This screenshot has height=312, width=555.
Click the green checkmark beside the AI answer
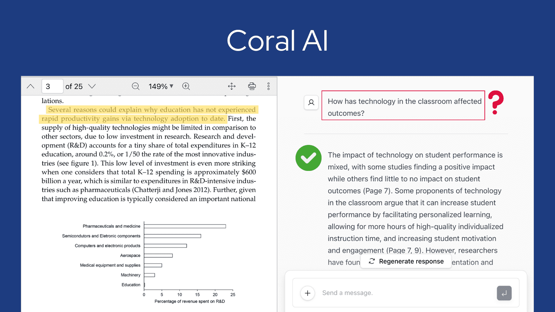click(308, 158)
